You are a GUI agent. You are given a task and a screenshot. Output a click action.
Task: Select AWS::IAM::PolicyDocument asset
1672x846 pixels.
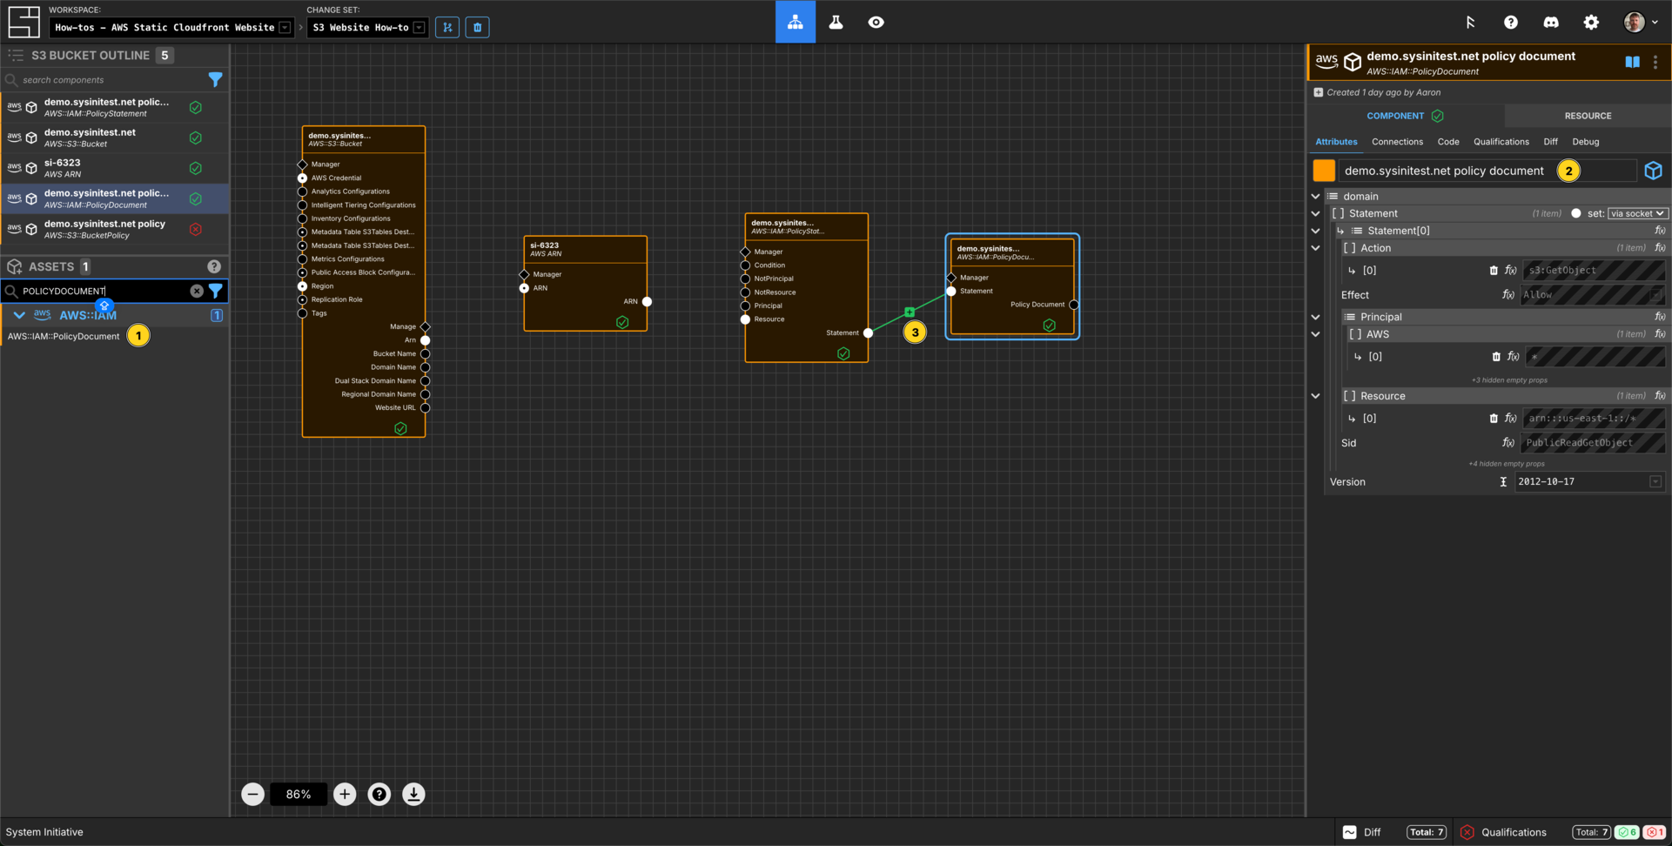coord(64,336)
